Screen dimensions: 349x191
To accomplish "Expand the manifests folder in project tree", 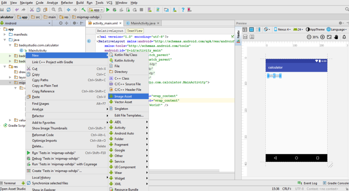I will pyautogui.click(x=5, y=35).
